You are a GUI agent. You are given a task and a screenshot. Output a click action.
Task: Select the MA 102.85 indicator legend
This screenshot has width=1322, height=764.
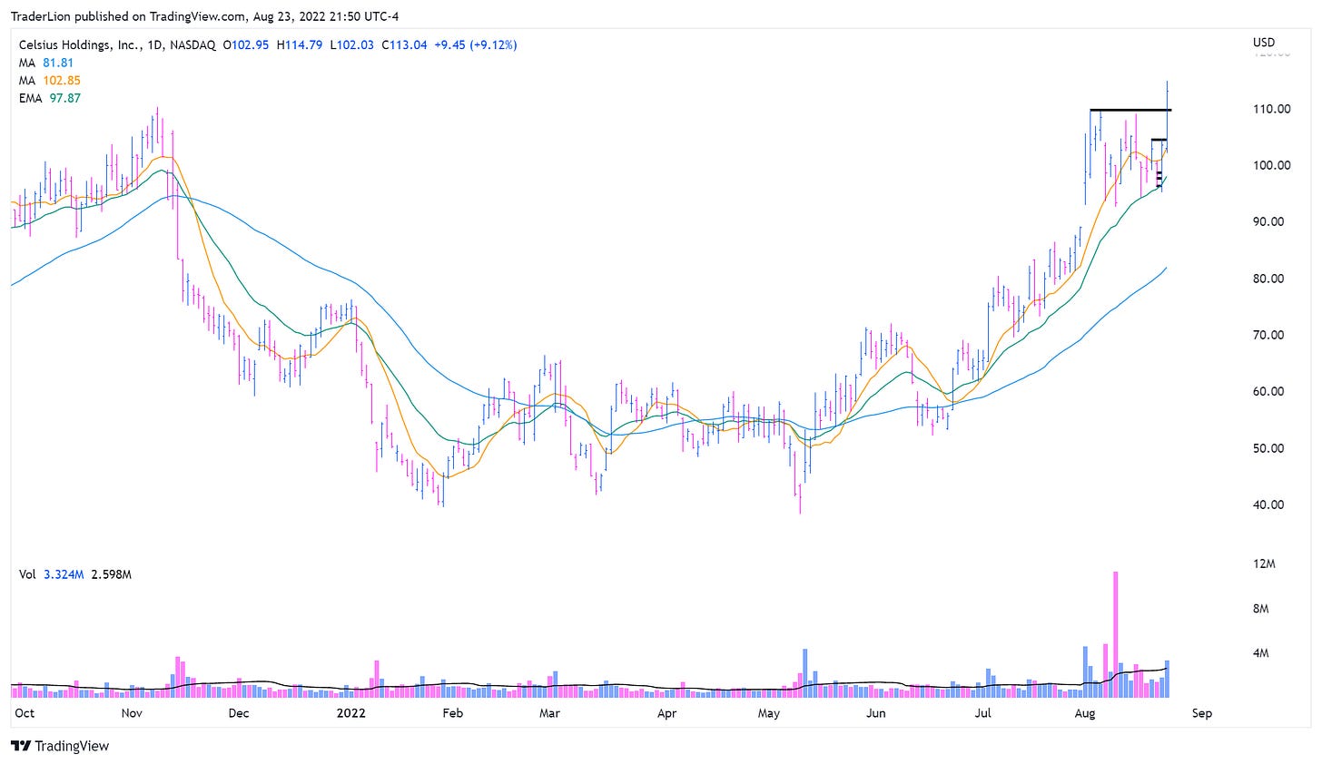[x=49, y=81]
